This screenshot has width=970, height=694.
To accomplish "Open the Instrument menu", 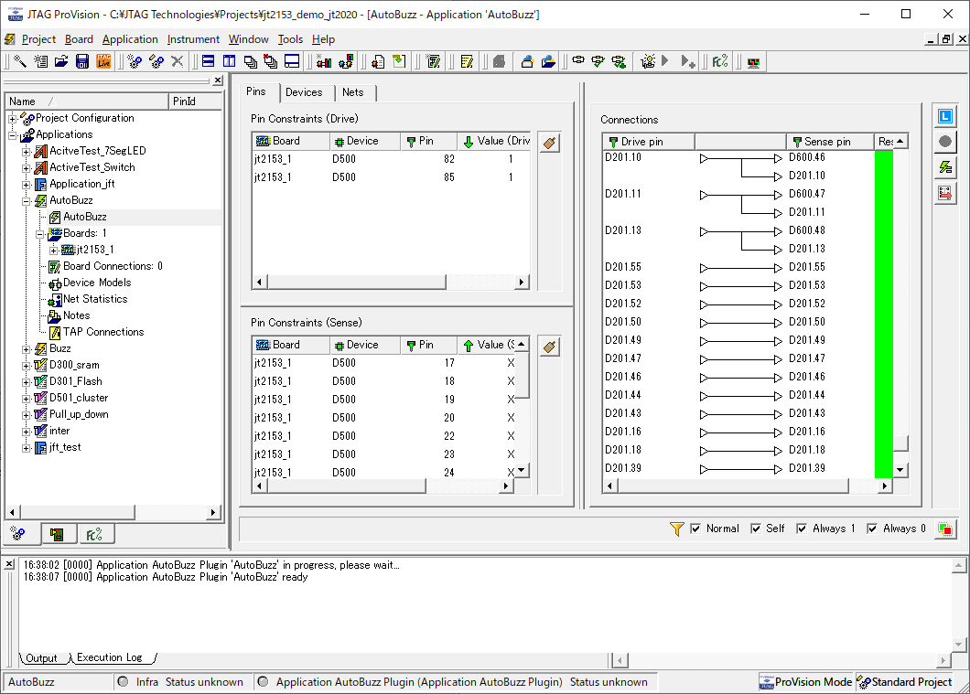I will tap(193, 39).
